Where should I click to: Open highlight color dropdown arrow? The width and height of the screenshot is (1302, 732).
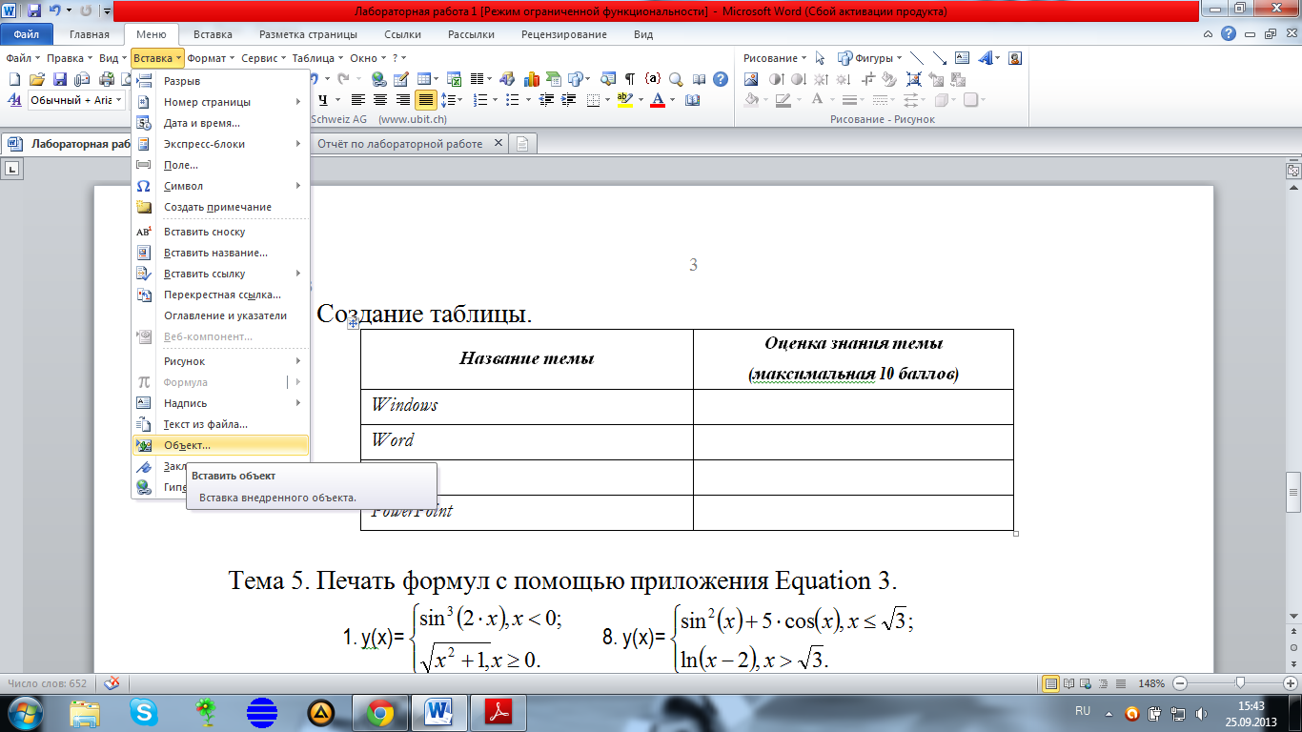pos(641,99)
